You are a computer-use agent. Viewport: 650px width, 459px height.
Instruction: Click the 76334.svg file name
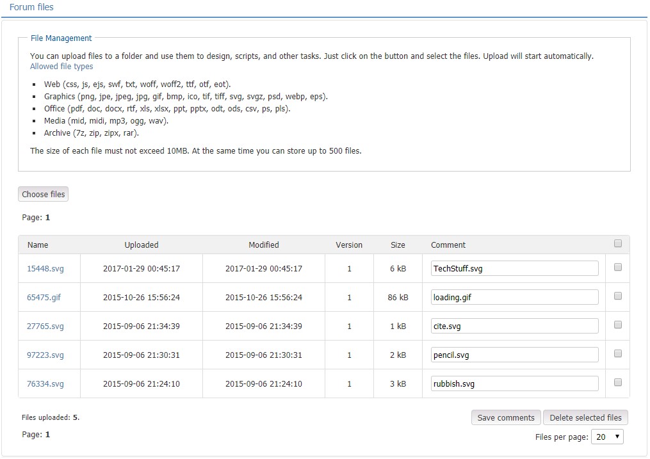(45, 384)
